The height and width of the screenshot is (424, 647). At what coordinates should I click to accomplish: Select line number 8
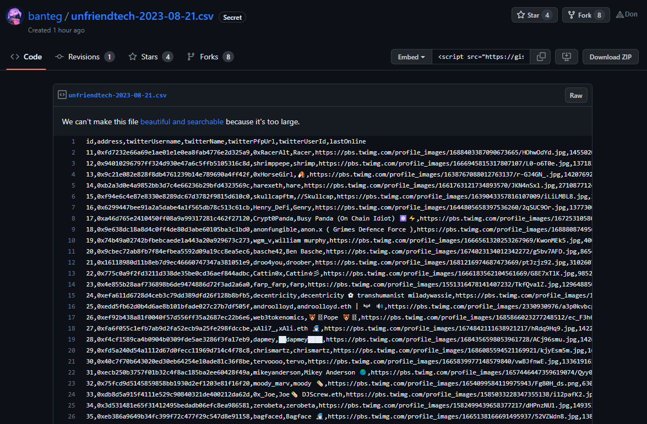73,218
